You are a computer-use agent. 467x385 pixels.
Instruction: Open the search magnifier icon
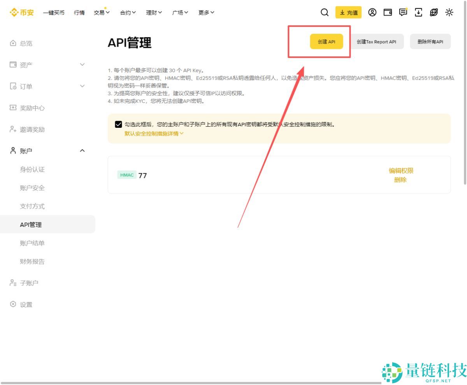point(325,12)
